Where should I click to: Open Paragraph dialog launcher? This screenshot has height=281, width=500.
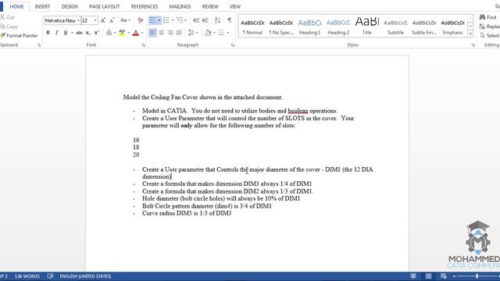(233, 45)
